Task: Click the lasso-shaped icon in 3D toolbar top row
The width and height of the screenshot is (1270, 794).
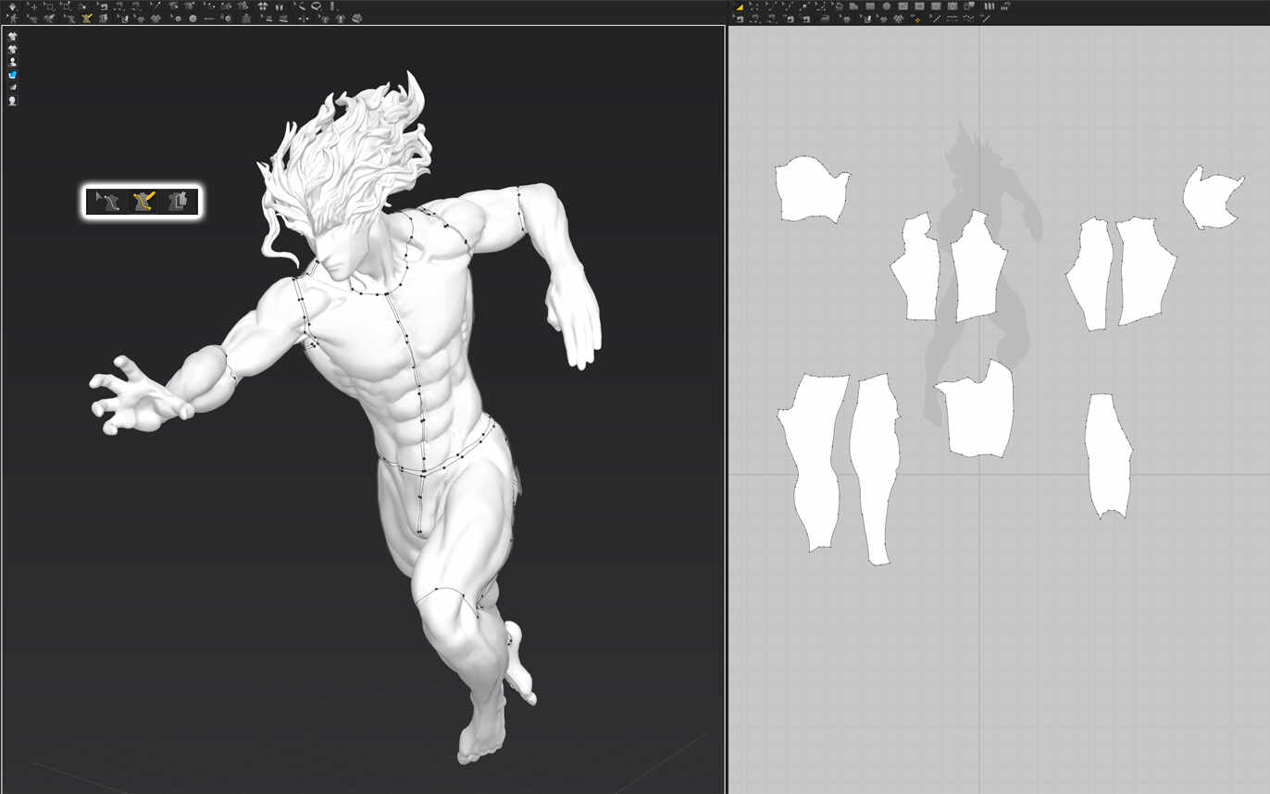Action: point(317,6)
